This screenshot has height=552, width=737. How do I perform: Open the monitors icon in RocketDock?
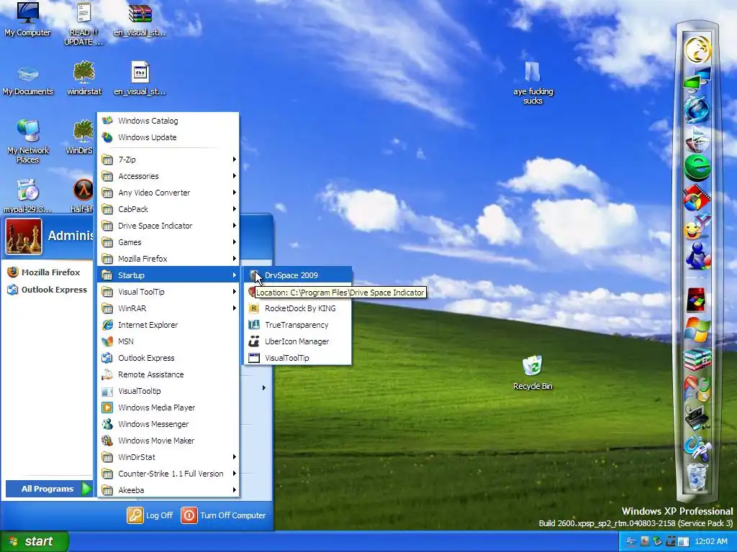pos(697,79)
